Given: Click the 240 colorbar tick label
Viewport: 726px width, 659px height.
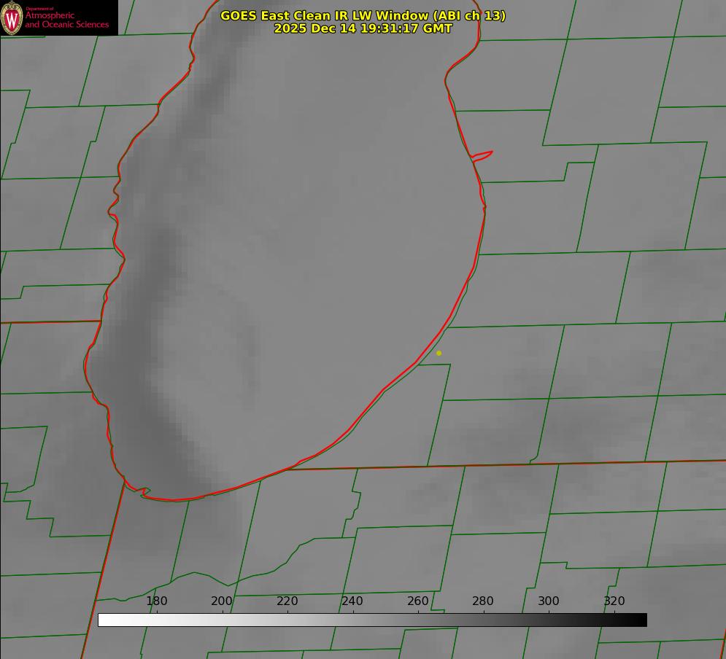Looking at the screenshot, I should 352,601.
